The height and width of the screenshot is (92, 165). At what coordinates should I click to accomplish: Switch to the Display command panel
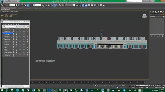pyautogui.click(x=161, y=12)
